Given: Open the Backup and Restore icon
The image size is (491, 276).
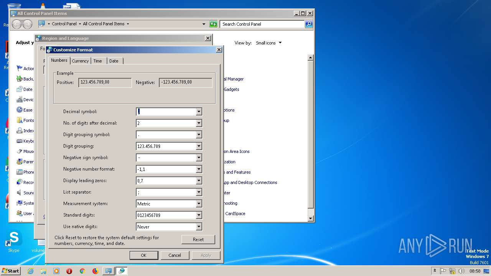Looking at the screenshot, I should tap(20, 79).
